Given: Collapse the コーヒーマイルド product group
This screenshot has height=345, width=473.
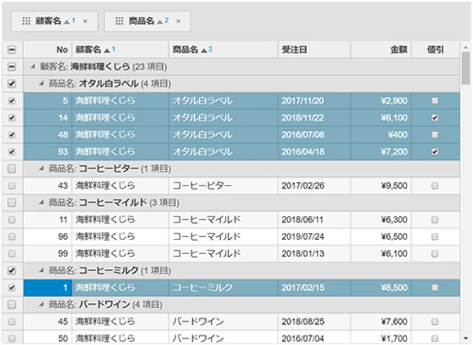Looking at the screenshot, I should pyautogui.click(x=42, y=202).
